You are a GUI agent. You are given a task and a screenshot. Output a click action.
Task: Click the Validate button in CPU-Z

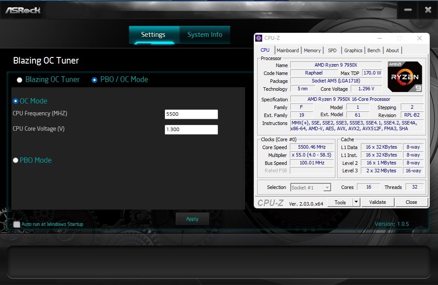377,202
